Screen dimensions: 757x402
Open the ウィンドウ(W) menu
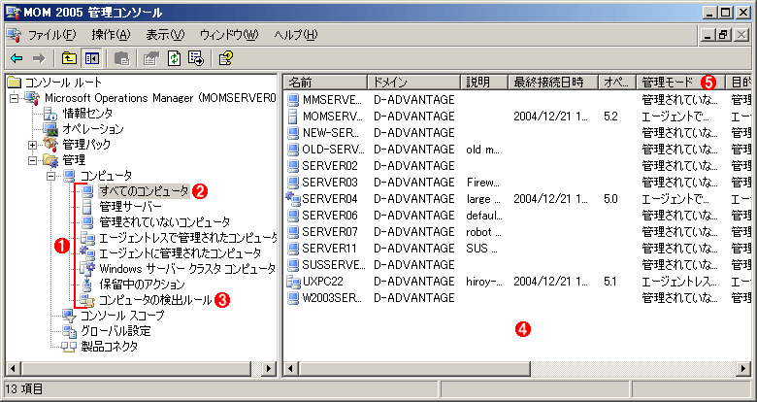coord(229,35)
